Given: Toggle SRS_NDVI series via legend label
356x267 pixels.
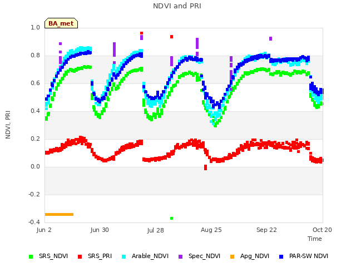Looking at the screenshot, I should coord(53,256).
